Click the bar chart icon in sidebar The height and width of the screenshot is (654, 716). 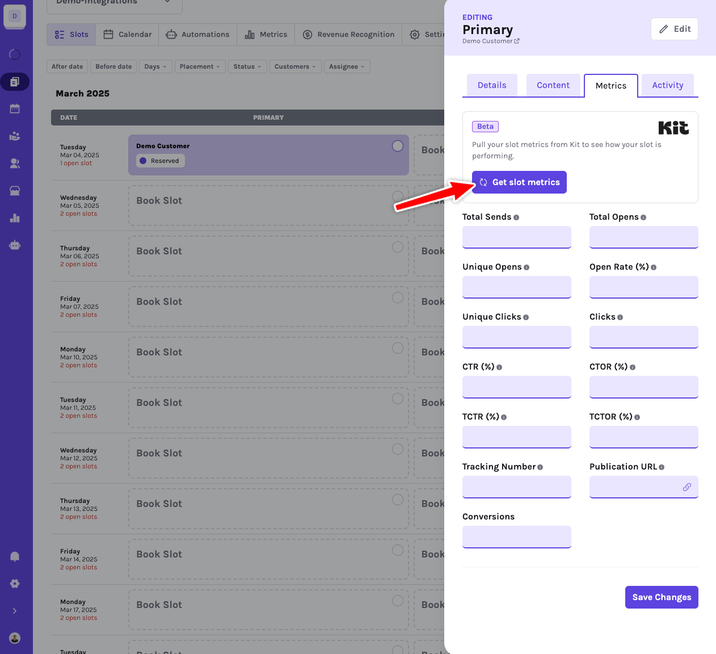coord(15,218)
